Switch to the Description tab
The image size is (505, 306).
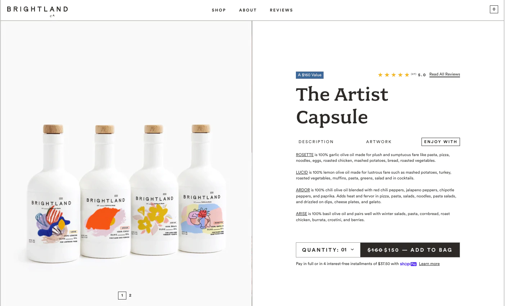(316, 142)
